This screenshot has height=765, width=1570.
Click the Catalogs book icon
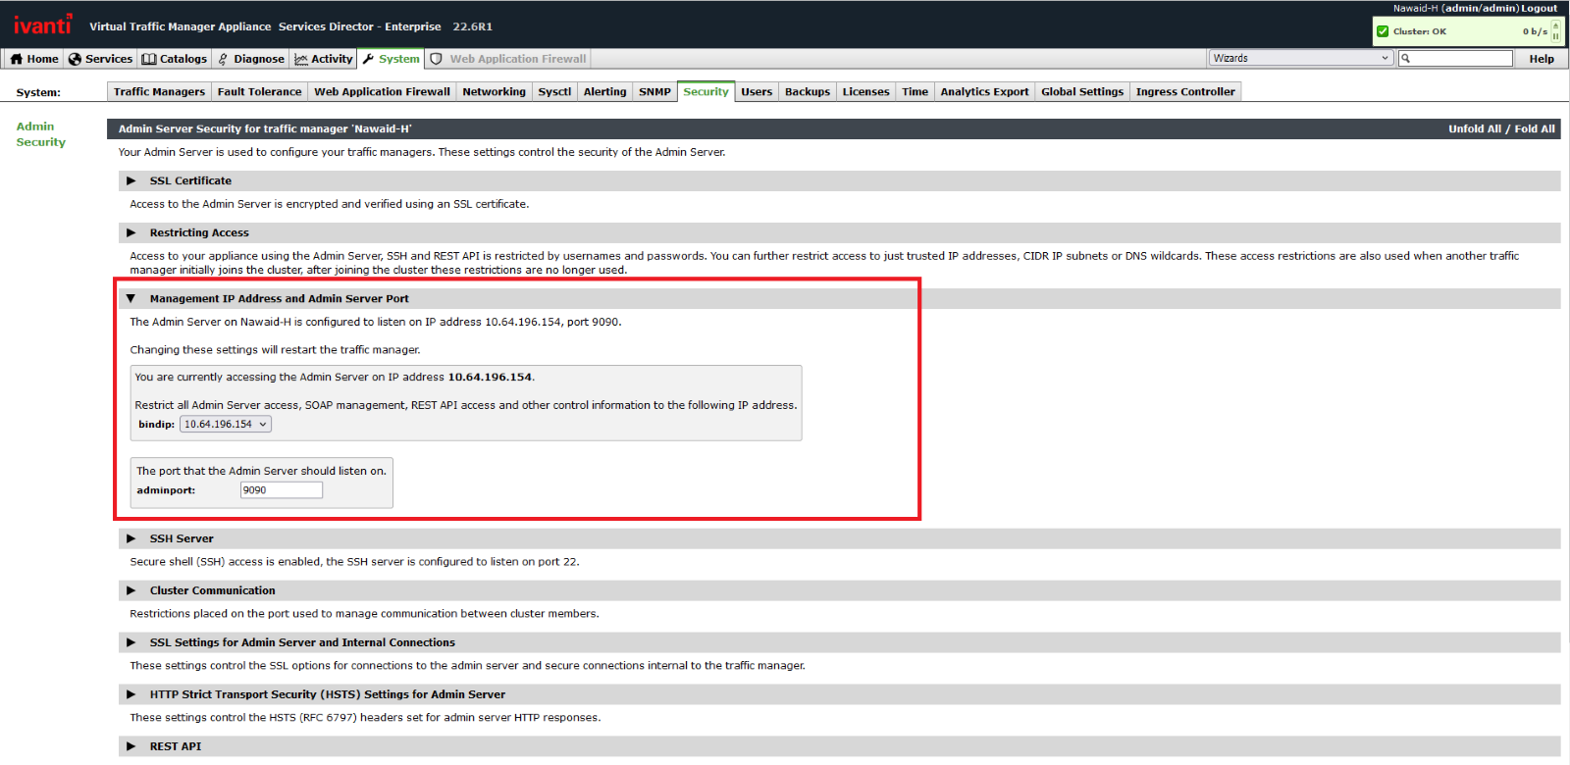(x=149, y=59)
